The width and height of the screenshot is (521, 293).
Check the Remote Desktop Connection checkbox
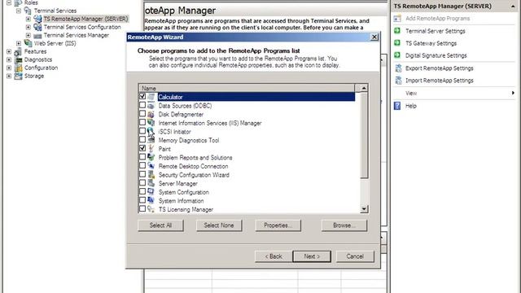(x=142, y=165)
